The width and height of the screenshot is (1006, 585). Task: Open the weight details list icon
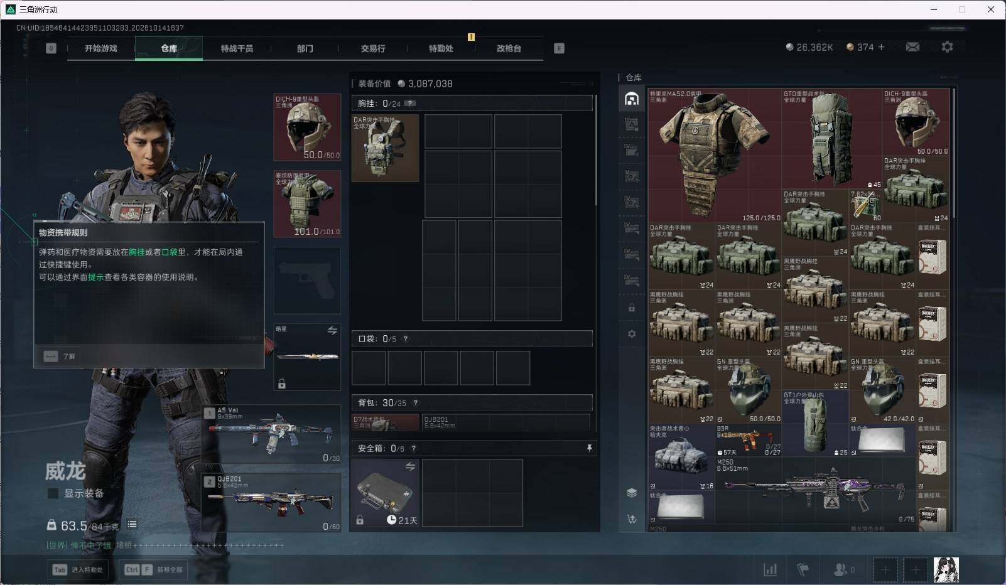(x=132, y=524)
